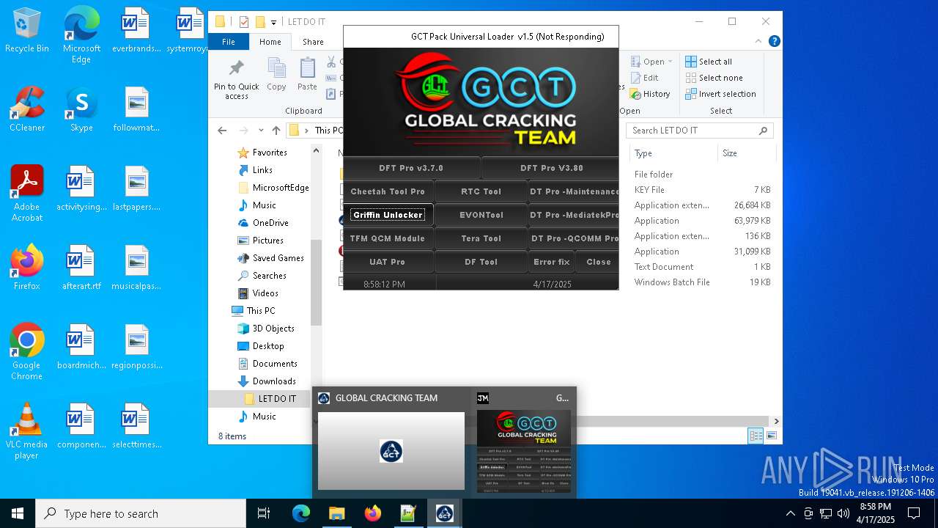Switch to large icons view button
The height and width of the screenshot is (528, 938).
point(771,436)
